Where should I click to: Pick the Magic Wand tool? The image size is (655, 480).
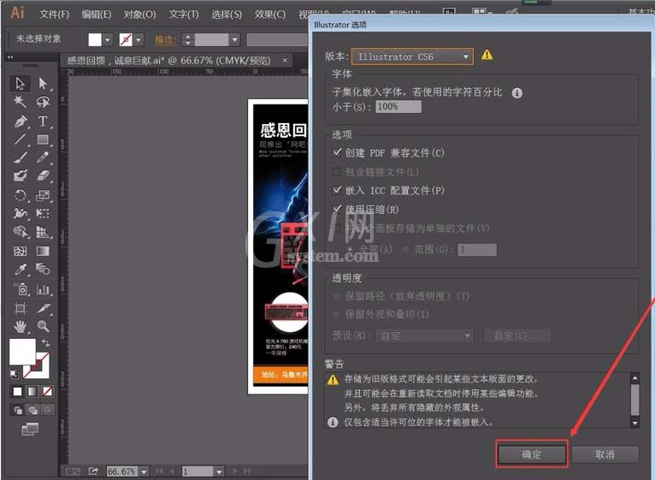(20, 102)
